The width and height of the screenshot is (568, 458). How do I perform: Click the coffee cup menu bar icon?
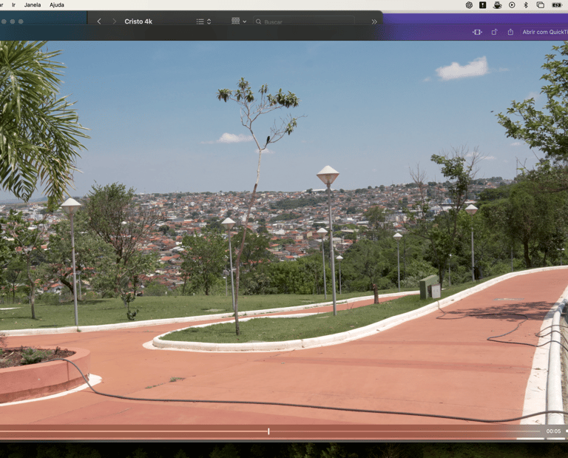497,4
